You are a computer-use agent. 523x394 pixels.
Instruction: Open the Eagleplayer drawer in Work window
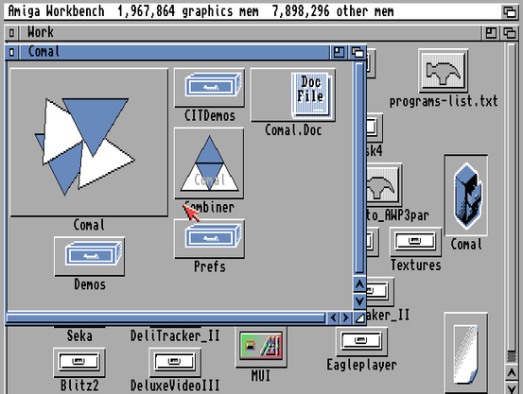coord(361,341)
